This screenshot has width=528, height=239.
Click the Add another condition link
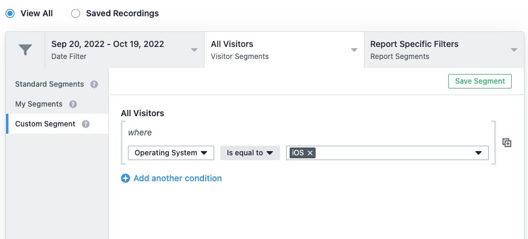(x=177, y=178)
